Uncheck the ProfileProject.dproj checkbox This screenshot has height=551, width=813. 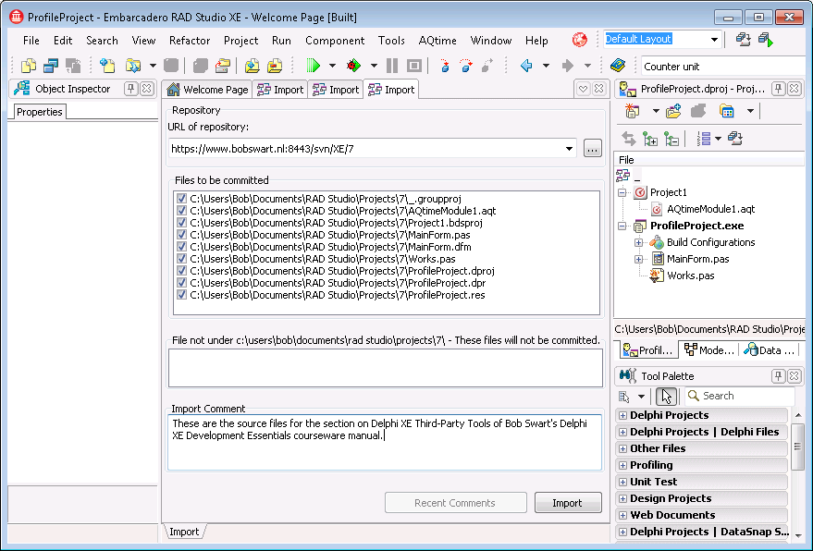point(181,271)
